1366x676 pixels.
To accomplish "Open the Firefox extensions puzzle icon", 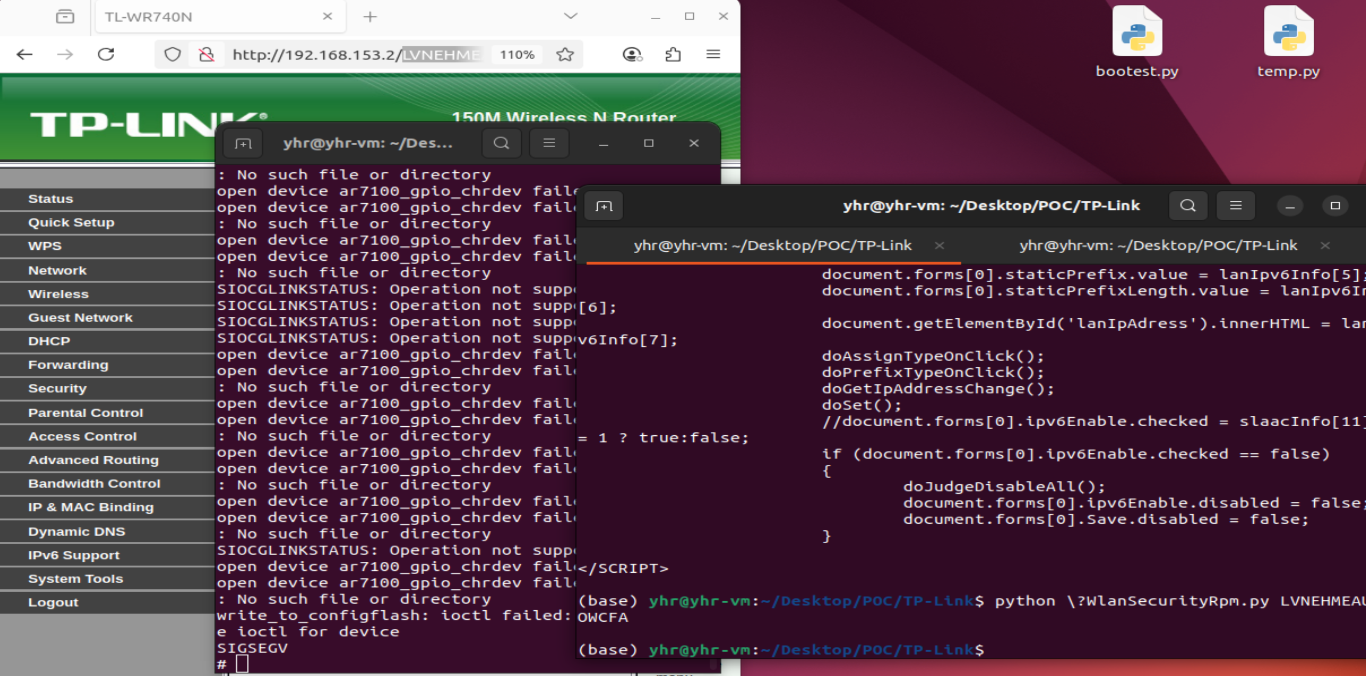I will 672,54.
